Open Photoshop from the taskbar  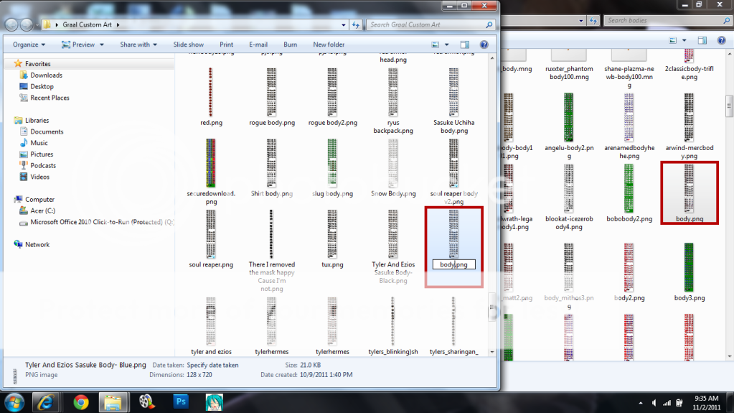[180, 402]
